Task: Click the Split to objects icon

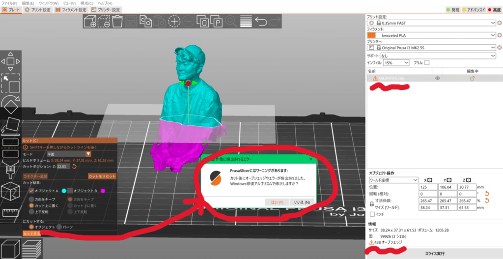Action: click(x=203, y=22)
